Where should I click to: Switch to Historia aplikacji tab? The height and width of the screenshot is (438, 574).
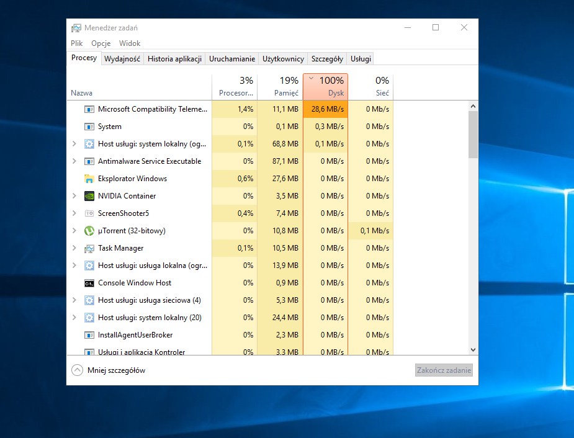tap(174, 59)
